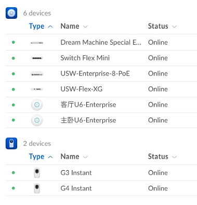
Task: Click Online status of USW-Flex-XG
Action: point(158,89)
